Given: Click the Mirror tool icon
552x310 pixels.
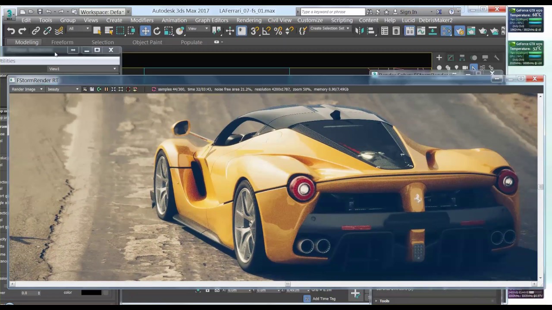Looking at the screenshot, I should click(360, 31).
